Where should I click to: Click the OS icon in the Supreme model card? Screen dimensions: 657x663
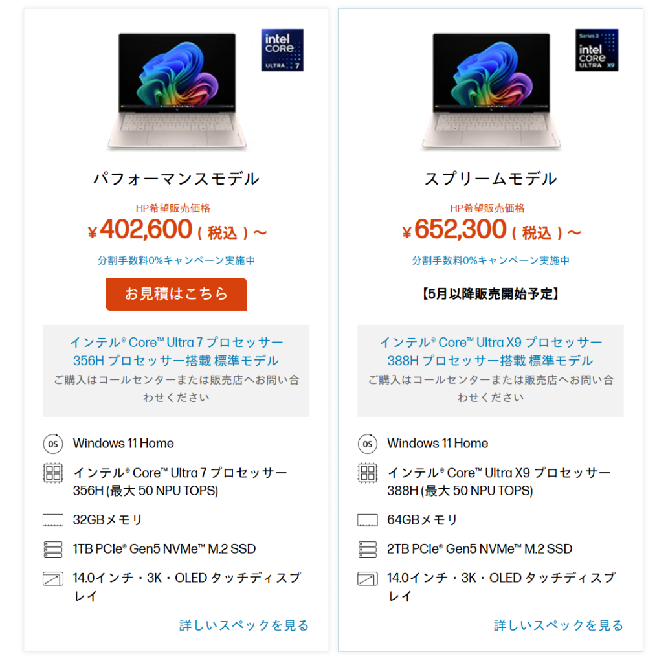tap(367, 444)
